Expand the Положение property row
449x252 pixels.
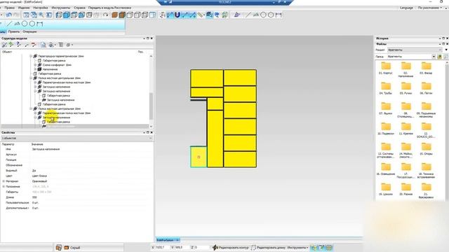[4, 186]
